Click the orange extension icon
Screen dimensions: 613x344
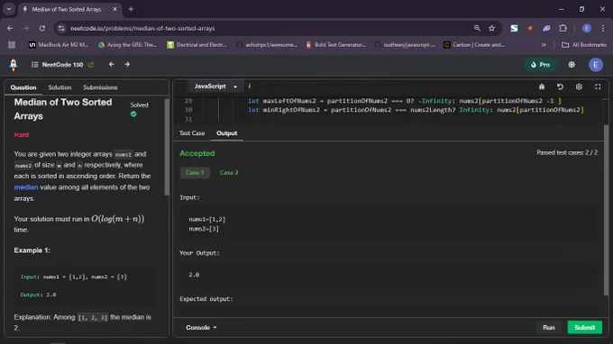point(530,28)
